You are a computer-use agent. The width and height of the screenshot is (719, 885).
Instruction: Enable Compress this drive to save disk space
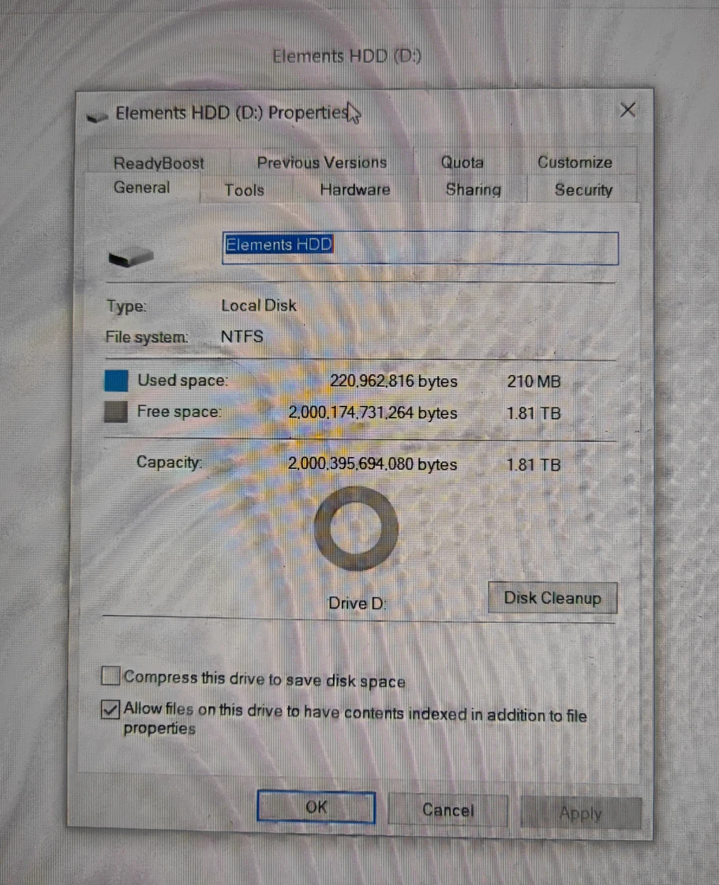click(110, 676)
